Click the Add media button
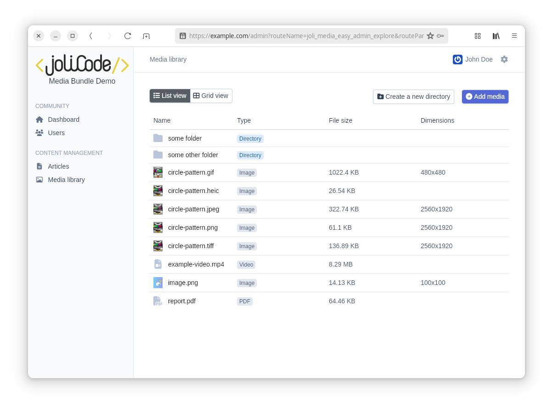The width and height of the screenshot is (553, 409). (x=485, y=97)
